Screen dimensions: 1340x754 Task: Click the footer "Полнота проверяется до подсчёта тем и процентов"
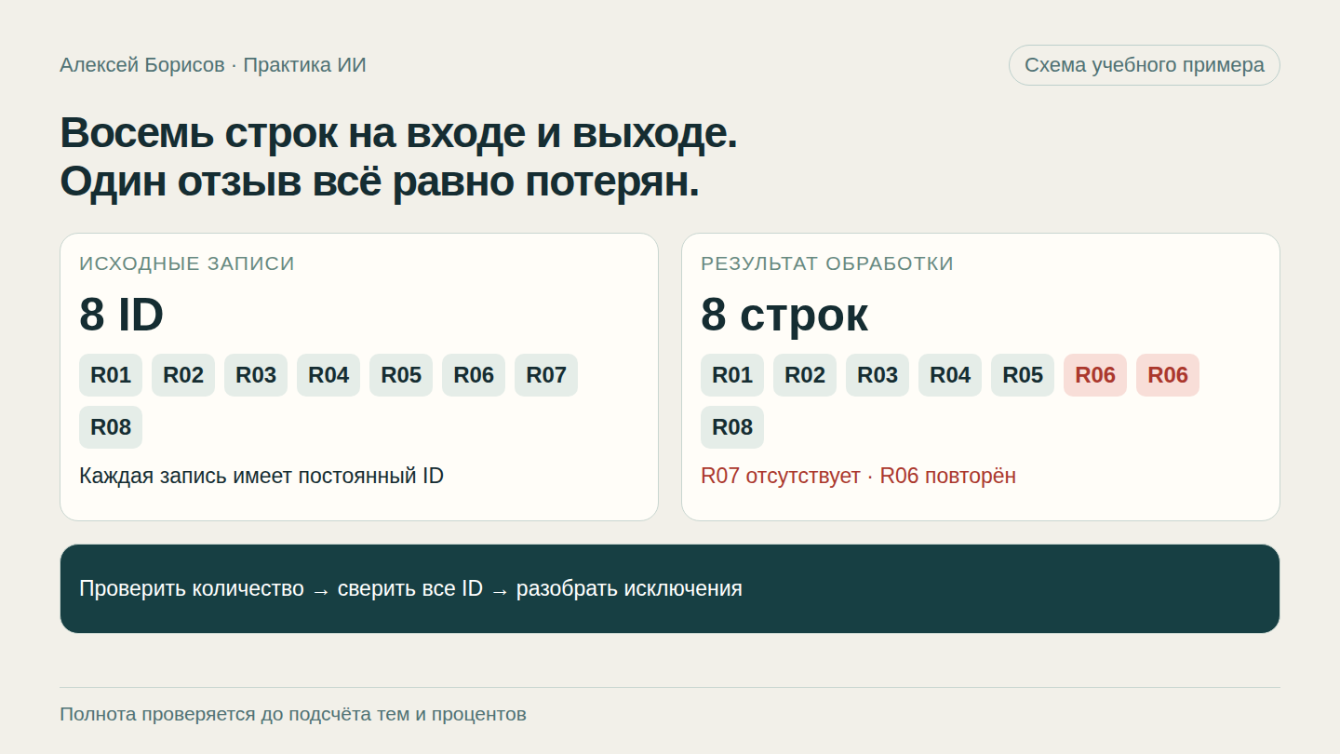pyautogui.click(x=293, y=714)
